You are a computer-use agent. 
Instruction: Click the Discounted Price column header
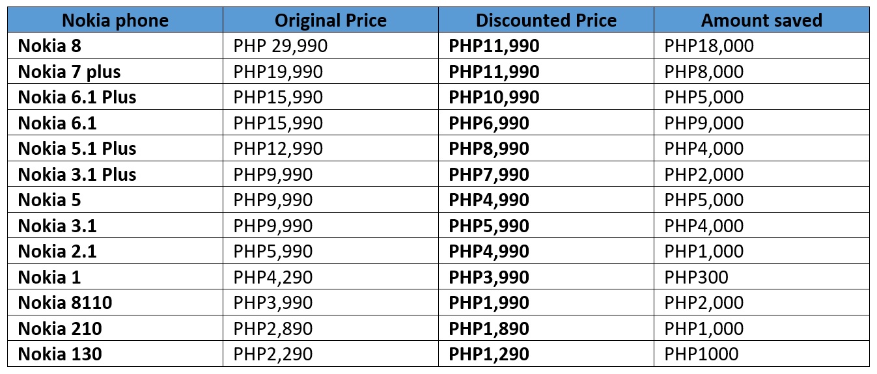[546, 20]
